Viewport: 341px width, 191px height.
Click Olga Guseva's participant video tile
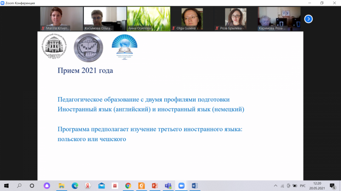coord(192,18)
